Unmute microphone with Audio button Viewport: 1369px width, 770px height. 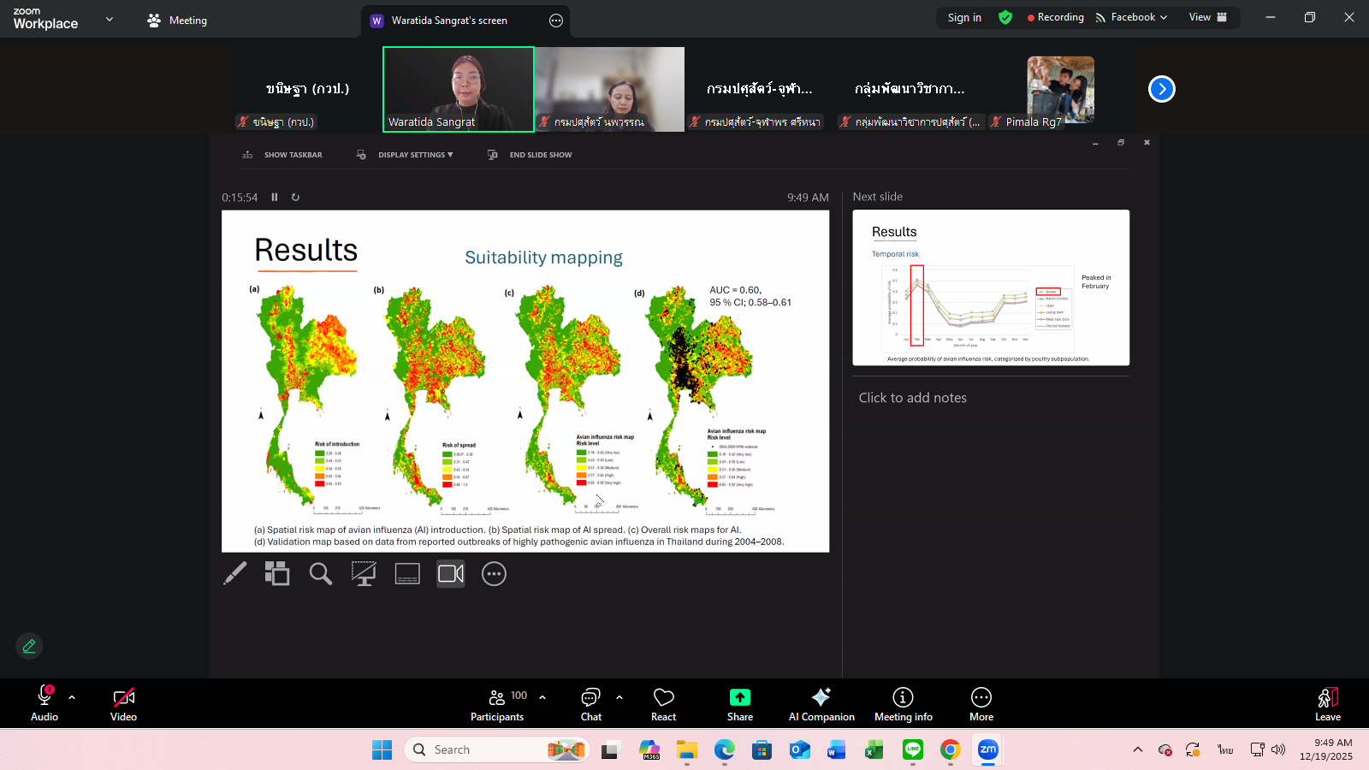44,703
